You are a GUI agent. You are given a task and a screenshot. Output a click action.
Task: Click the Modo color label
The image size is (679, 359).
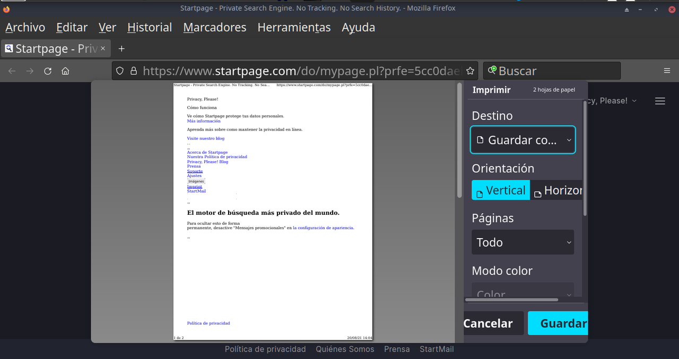coord(502,270)
